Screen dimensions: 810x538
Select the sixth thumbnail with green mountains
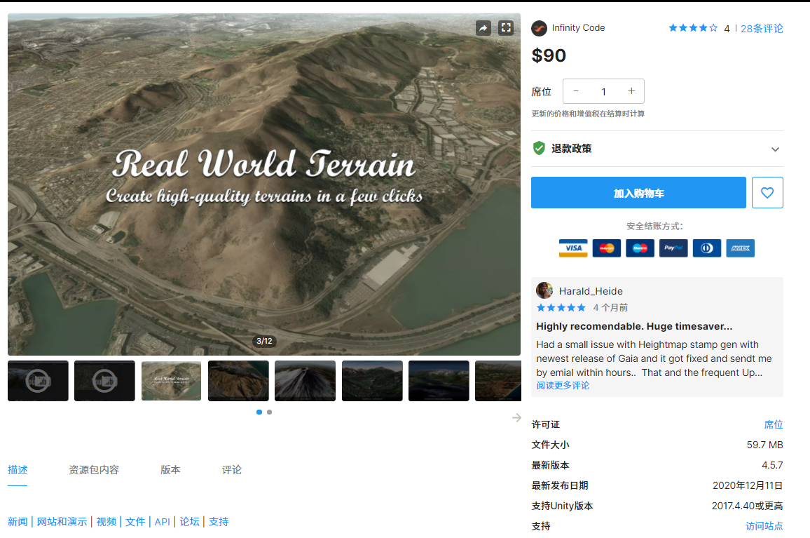pos(372,381)
